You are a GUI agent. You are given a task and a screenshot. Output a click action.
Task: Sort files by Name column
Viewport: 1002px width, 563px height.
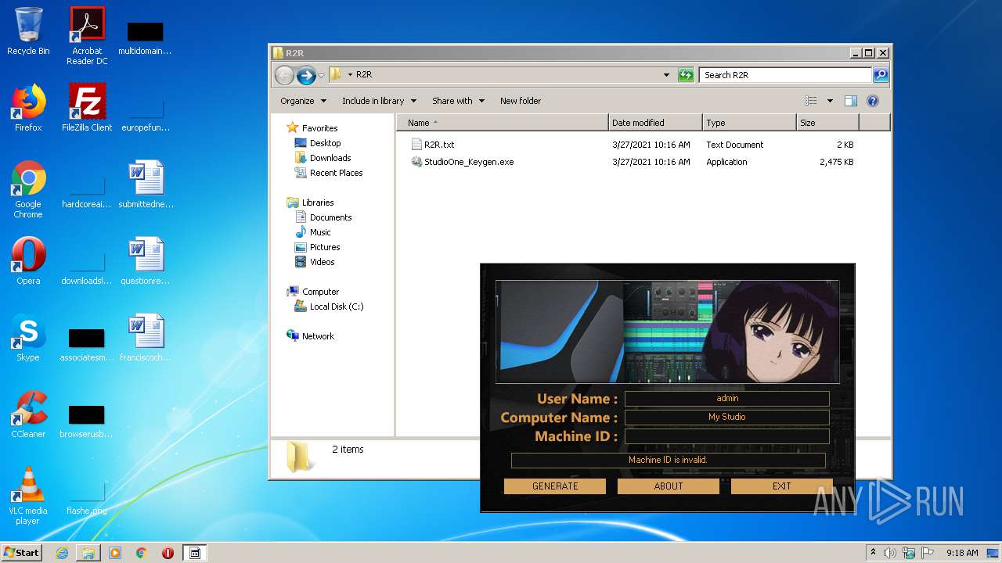click(502, 123)
